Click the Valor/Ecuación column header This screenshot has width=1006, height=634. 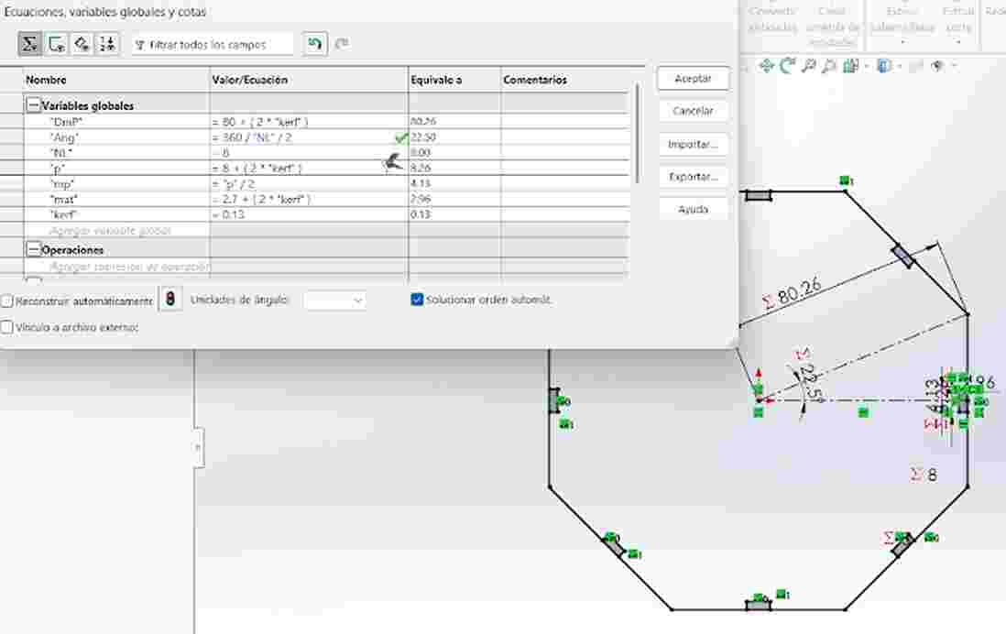click(x=309, y=81)
